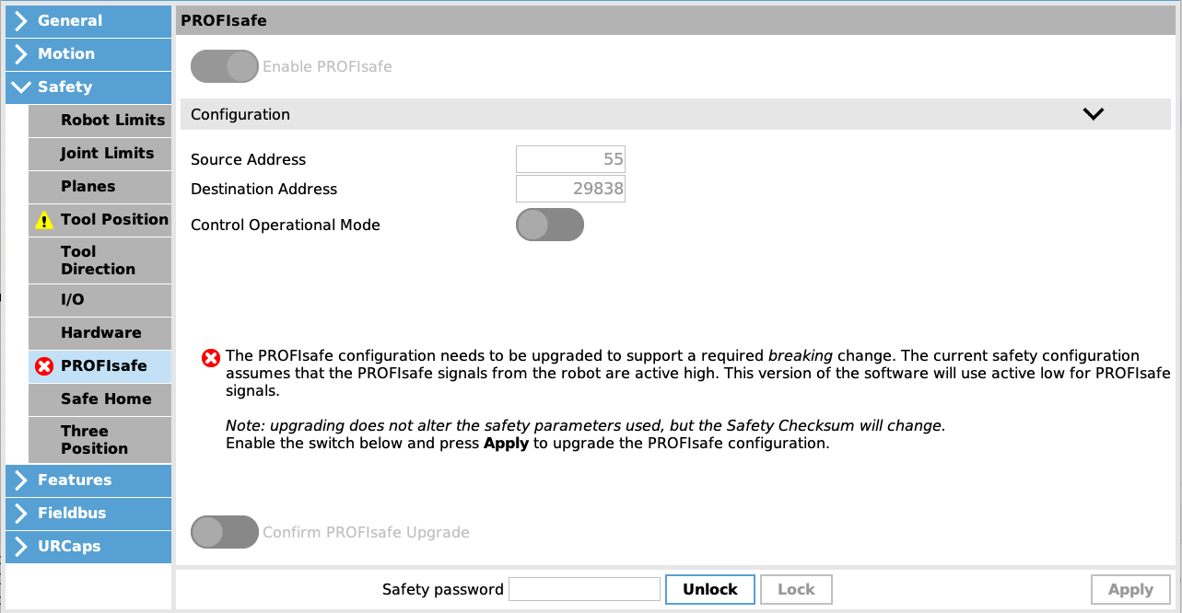Click the Safety password input field
Image resolution: width=1182 pixels, height=613 pixels.
click(x=584, y=589)
